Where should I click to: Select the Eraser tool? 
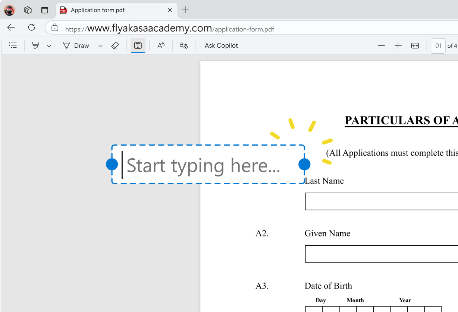115,46
